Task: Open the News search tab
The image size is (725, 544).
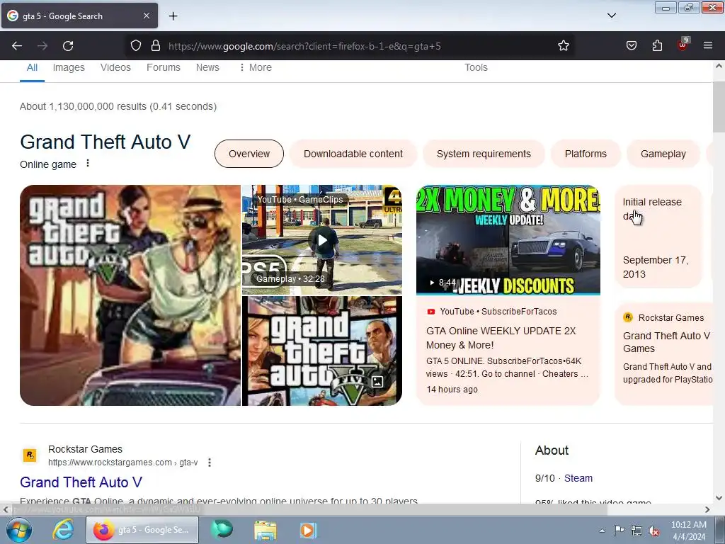Action: tap(207, 67)
